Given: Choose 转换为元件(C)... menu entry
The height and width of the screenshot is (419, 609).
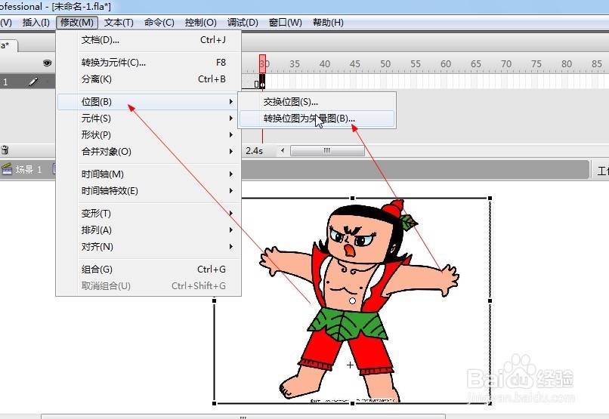Looking at the screenshot, I should [148, 63].
